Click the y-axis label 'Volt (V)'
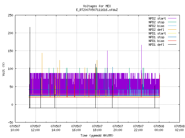Viewport: 185px width, 138px height. 3,69
